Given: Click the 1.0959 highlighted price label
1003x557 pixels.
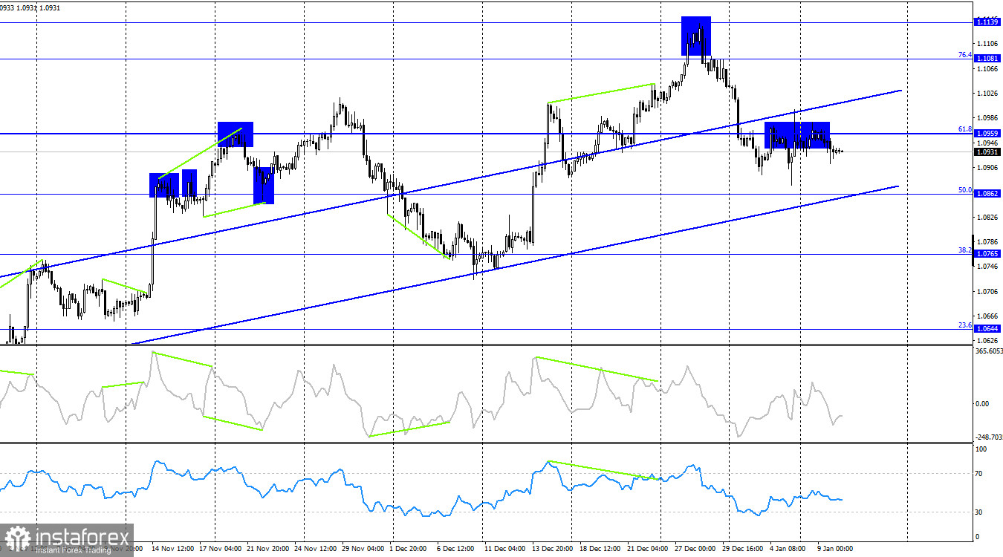Looking at the screenshot, I should (x=987, y=134).
